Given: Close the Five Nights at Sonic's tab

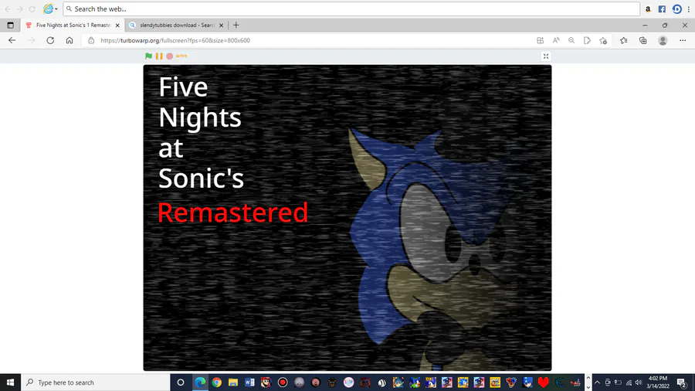Looking at the screenshot, I should coord(117,25).
